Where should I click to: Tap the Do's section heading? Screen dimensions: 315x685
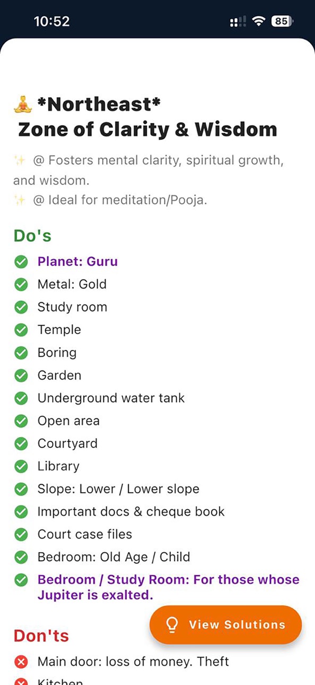point(32,236)
